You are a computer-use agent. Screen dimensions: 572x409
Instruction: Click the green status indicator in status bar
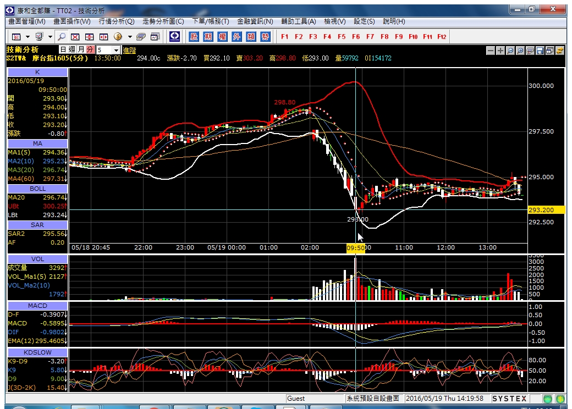[548, 399]
